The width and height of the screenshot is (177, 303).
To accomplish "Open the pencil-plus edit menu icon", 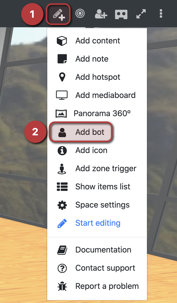I will click(58, 14).
